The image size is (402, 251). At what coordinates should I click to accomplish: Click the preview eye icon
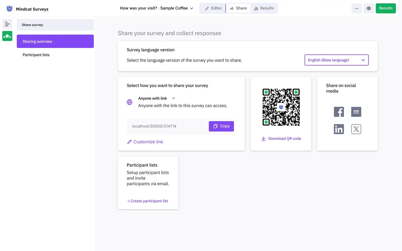tap(369, 8)
